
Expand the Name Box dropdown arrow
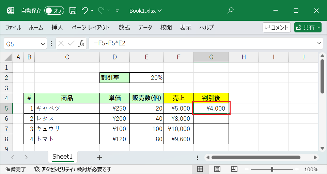click(43, 44)
